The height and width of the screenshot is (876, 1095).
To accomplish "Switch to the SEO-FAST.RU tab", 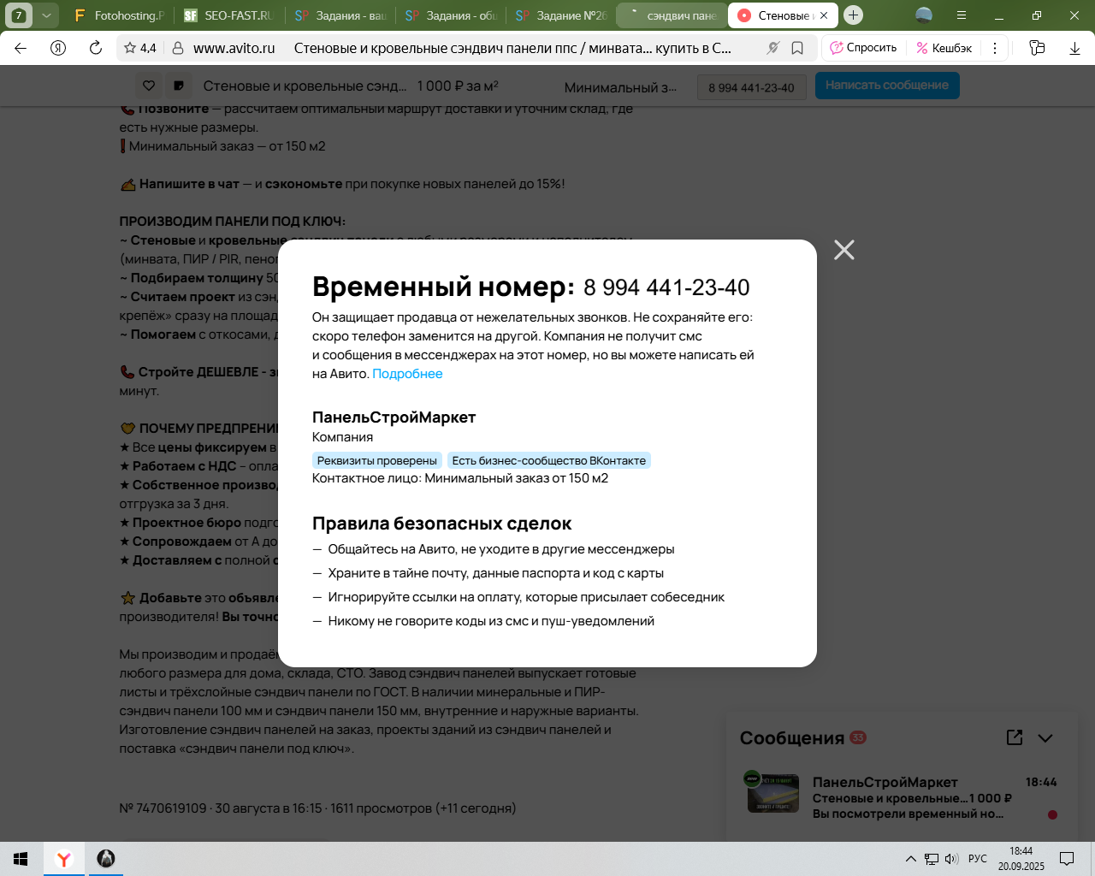I will [x=228, y=15].
